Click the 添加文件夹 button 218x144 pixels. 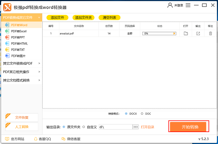click(84, 18)
